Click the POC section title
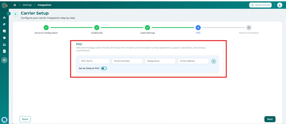Viewport: 286px width, 124px height. click(x=79, y=44)
